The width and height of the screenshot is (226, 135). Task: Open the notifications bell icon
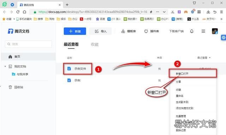tap(192, 31)
